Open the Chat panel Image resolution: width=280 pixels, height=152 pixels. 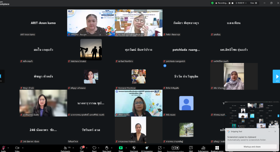(x=82, y=149)
